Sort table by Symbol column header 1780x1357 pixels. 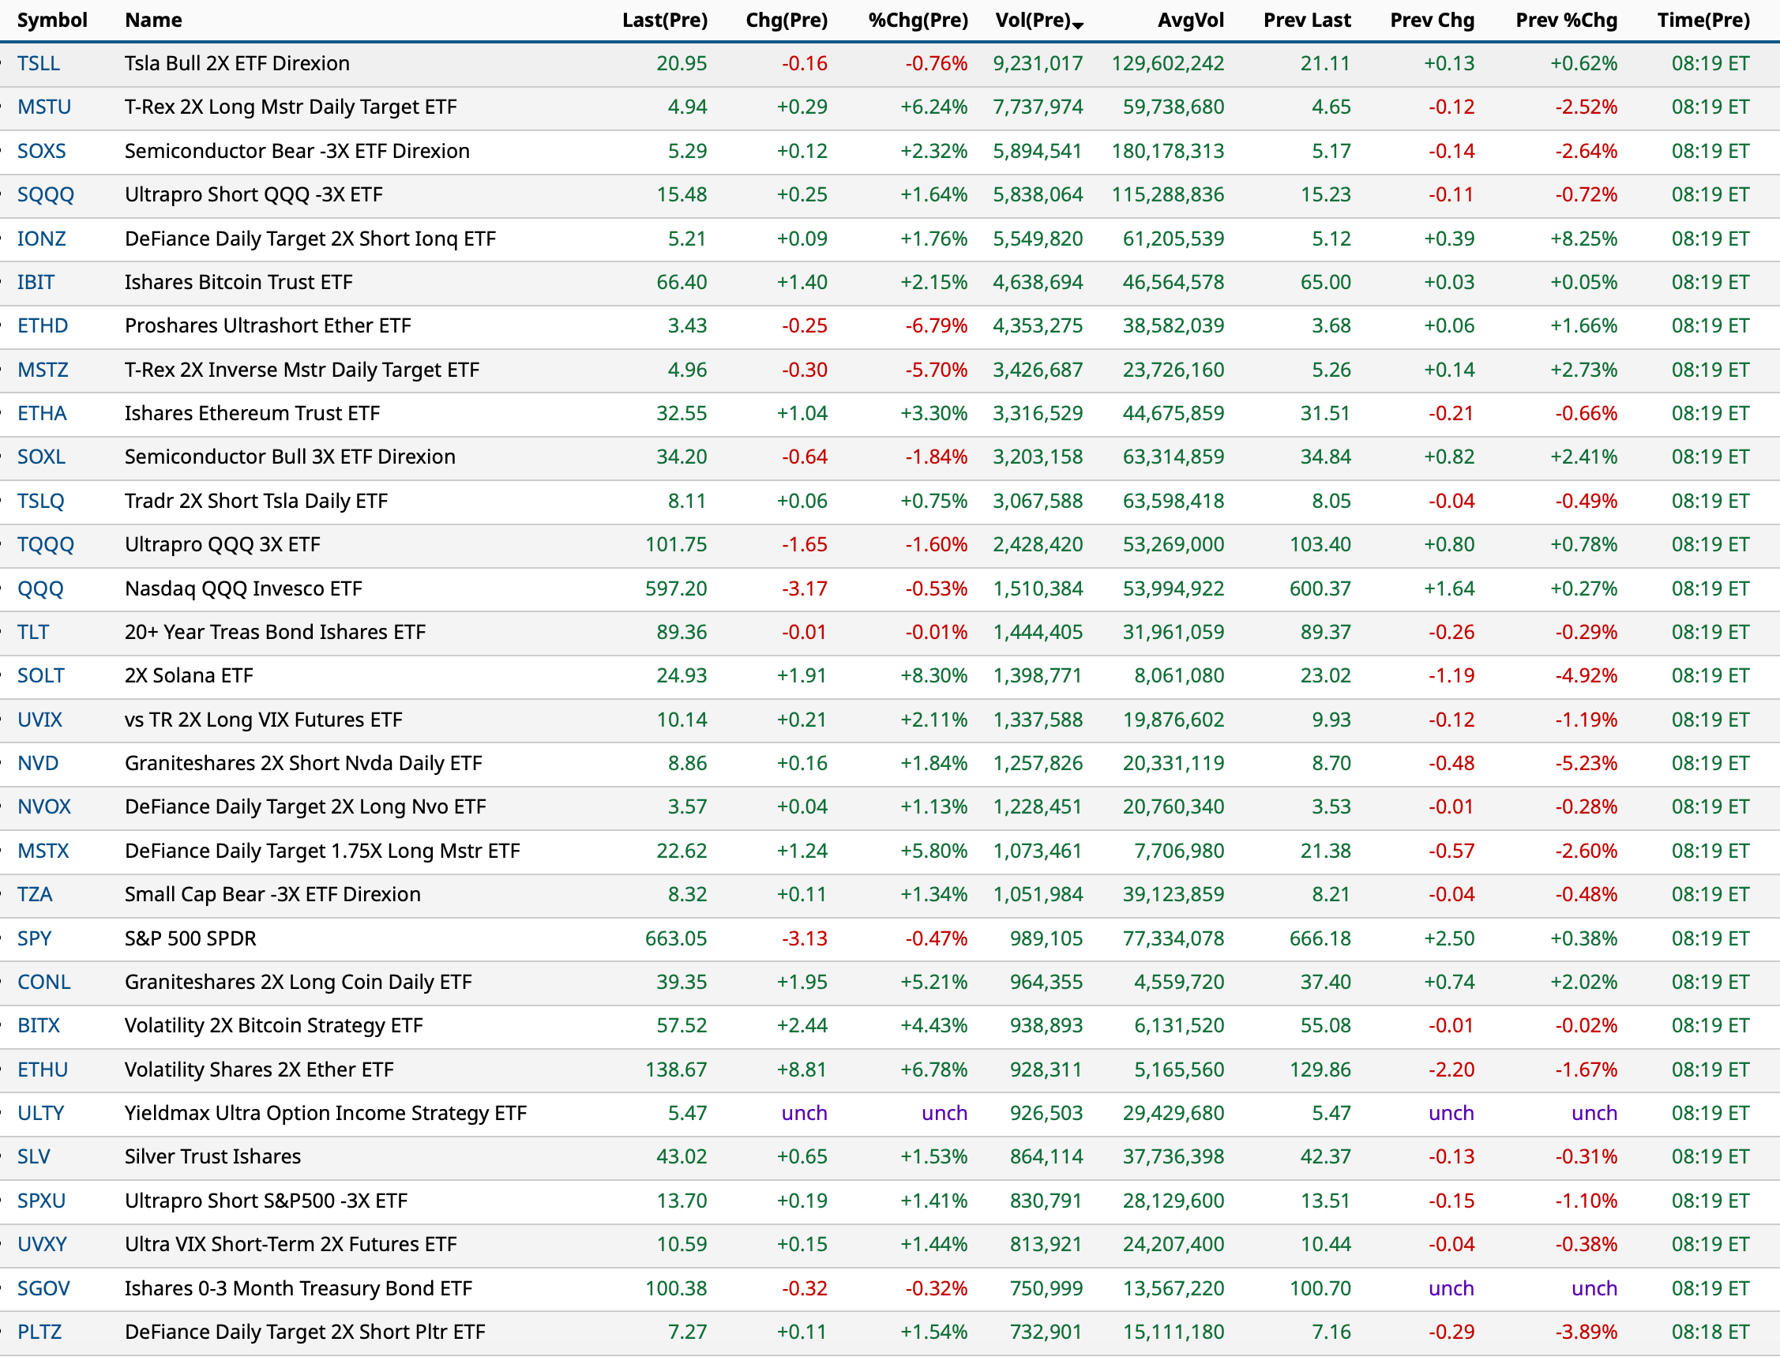coord(51,21)
